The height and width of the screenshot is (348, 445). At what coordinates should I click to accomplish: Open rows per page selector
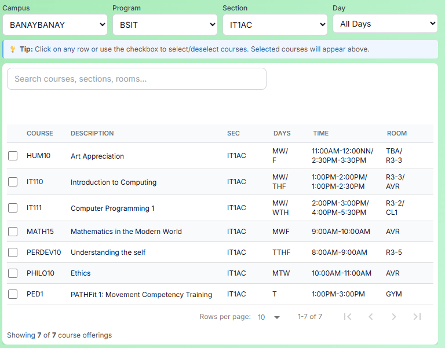coord(269,317)
